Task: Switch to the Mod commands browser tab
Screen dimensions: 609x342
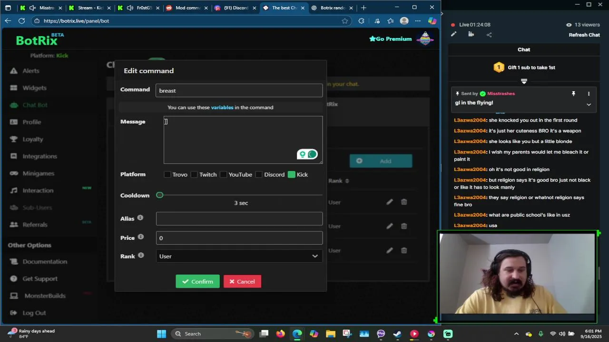Action: point(187,8)
